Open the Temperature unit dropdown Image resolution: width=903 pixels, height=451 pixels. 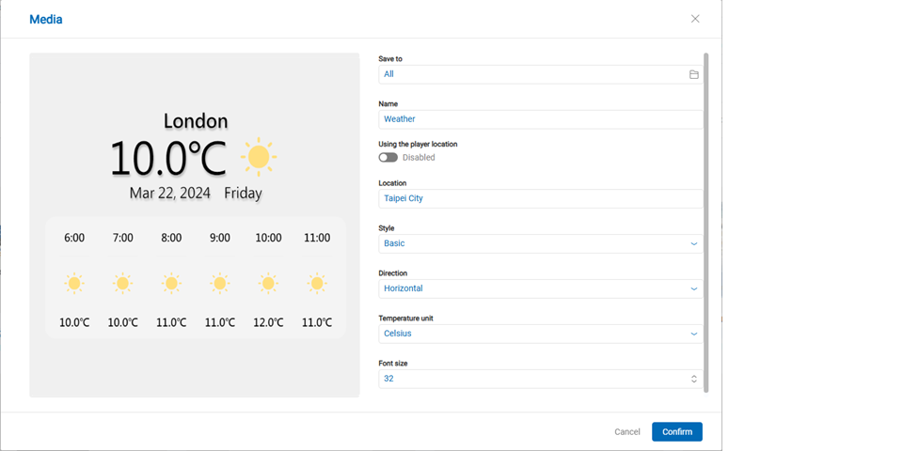click(x=540, y=334)
